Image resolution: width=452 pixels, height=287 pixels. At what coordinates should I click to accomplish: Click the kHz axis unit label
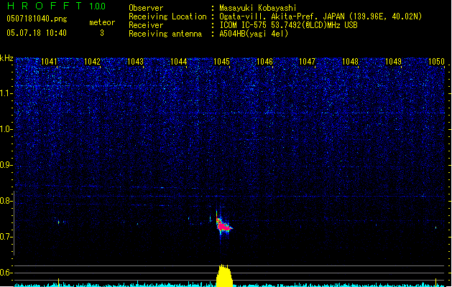tap(6, 58)
